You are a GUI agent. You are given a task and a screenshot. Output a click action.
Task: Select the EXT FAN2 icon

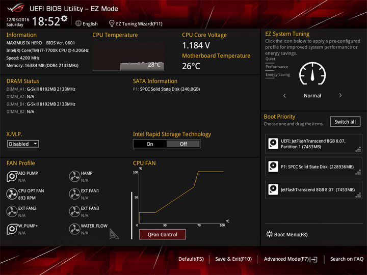(12, 211)
